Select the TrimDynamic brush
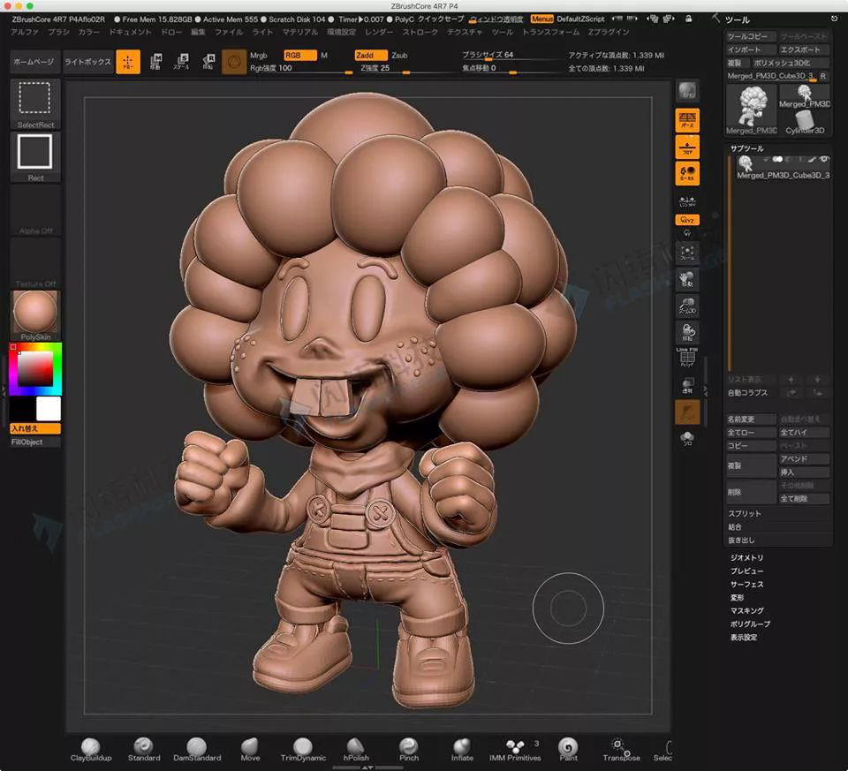 303,750
